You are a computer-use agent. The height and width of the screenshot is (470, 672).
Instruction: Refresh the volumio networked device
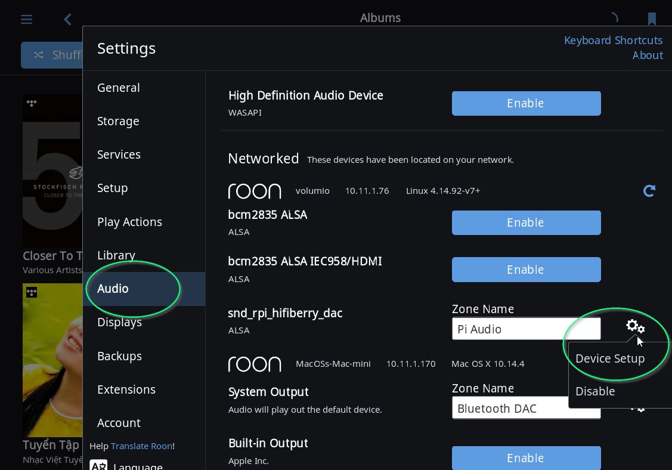649,191
